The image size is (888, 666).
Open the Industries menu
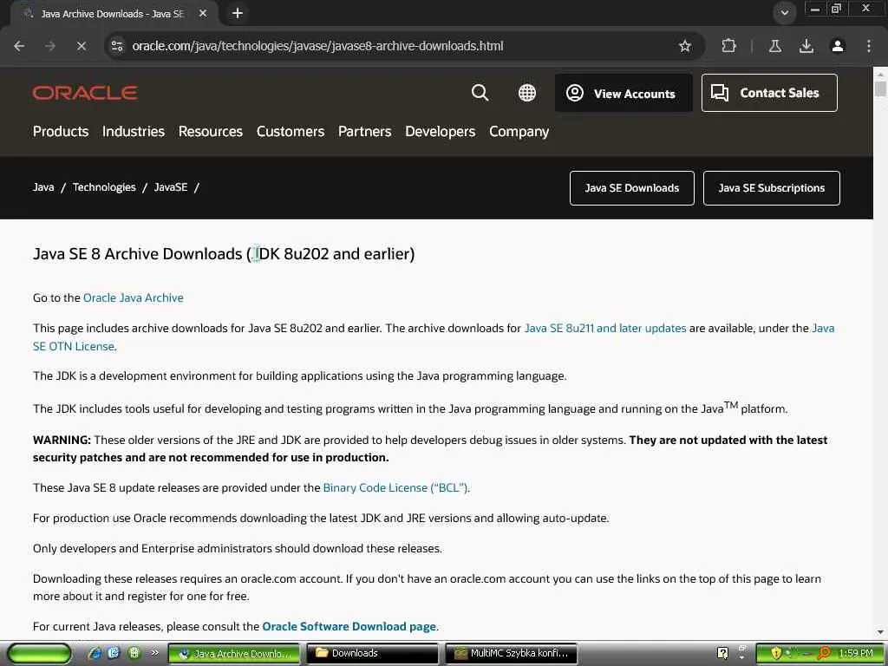tap(133, 132)
